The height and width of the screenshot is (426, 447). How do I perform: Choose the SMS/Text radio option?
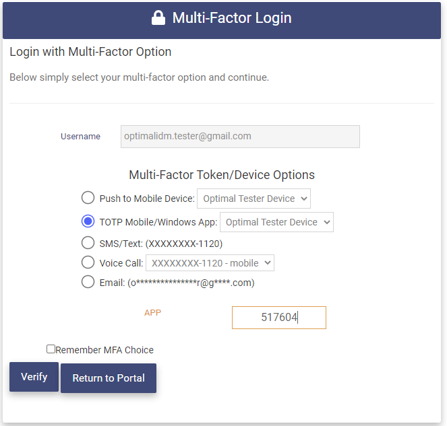[88, 242]
